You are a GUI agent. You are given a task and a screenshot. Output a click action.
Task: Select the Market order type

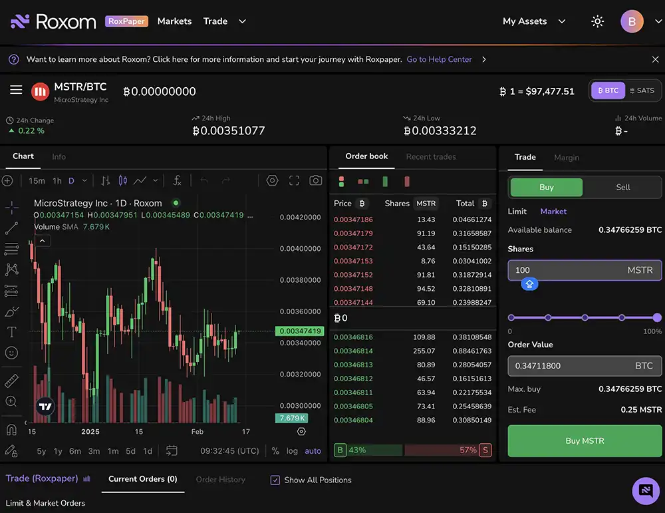tap(553, 212)
